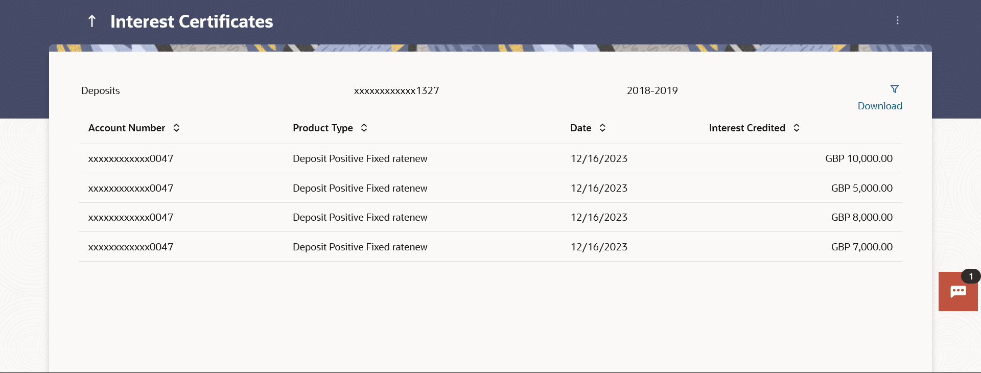Click the Download link
This screenshot has width=981, height=373.
(879, 106)
